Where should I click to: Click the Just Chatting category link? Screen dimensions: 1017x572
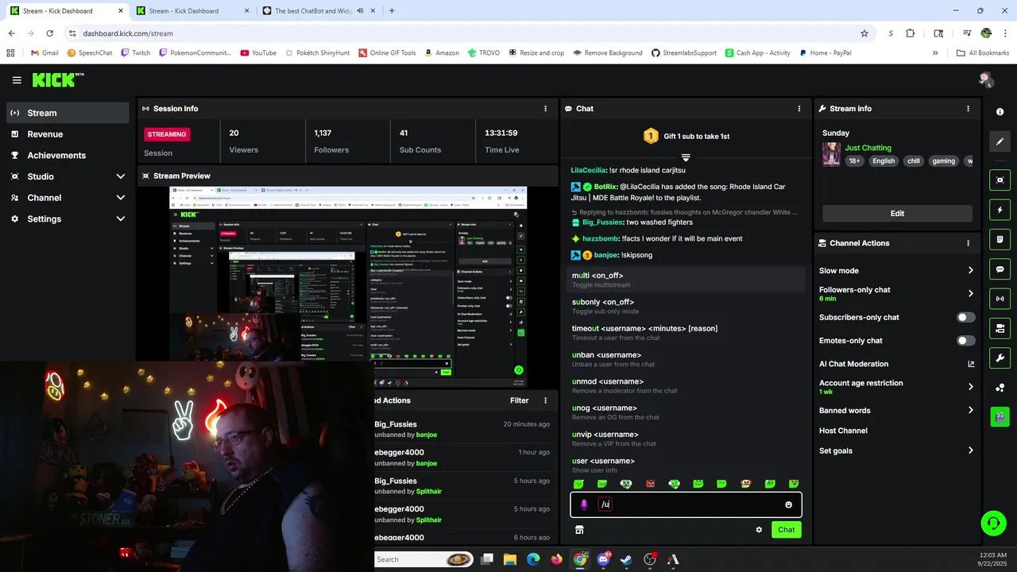(868, 148)
